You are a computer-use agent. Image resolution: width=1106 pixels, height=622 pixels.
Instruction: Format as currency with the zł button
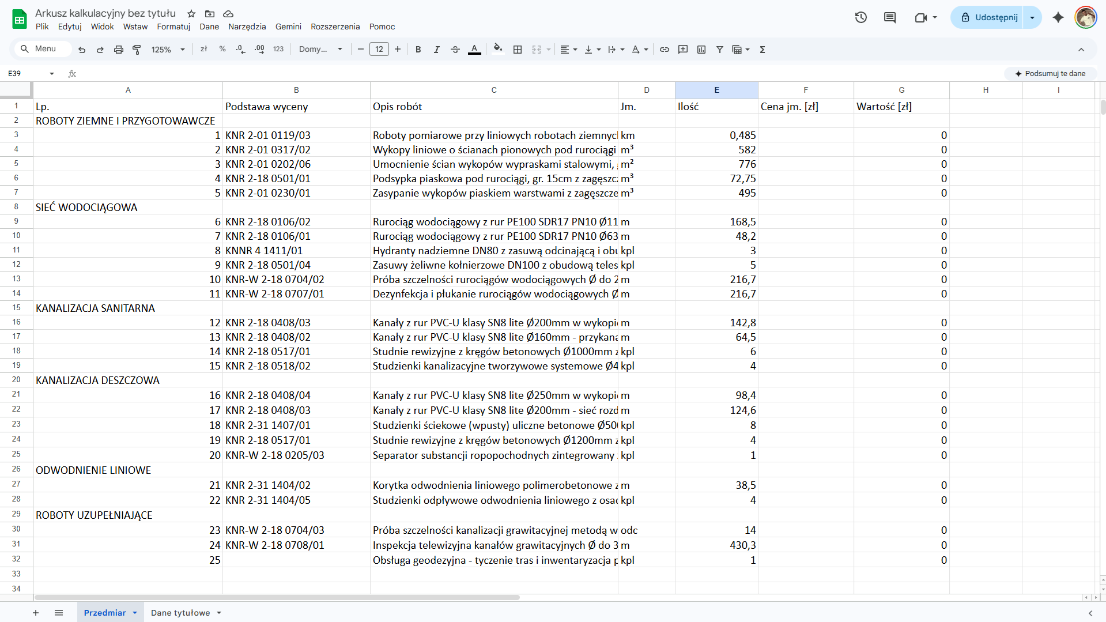click(x=203, y=50)
